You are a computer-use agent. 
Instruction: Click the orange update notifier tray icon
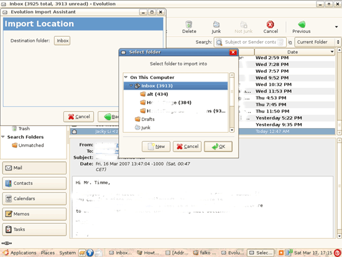(x=281, y=253)
